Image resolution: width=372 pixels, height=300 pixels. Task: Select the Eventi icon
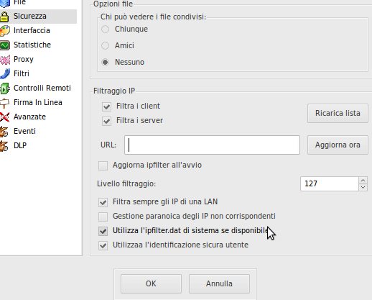4,132
